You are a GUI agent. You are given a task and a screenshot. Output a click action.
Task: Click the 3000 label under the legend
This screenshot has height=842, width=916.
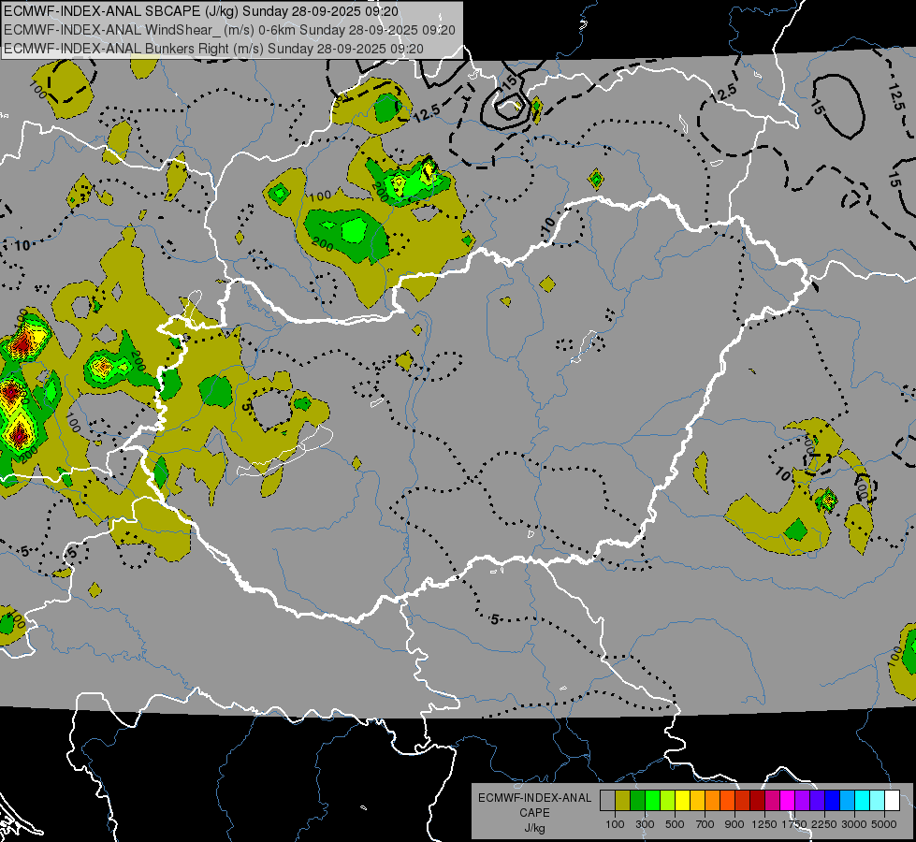coord(854,824)
